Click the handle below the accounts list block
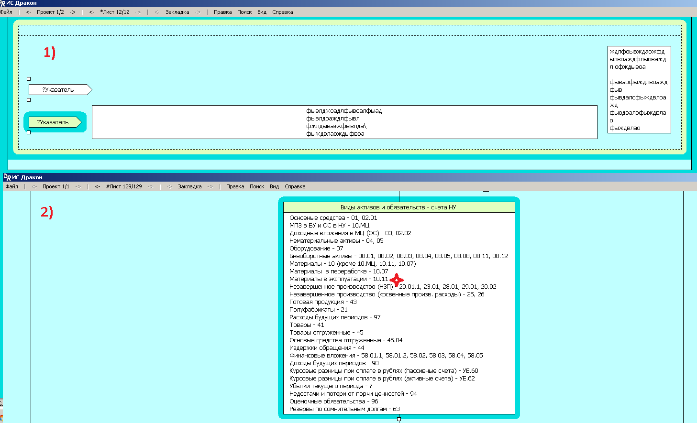 click(x=399, y=419)
